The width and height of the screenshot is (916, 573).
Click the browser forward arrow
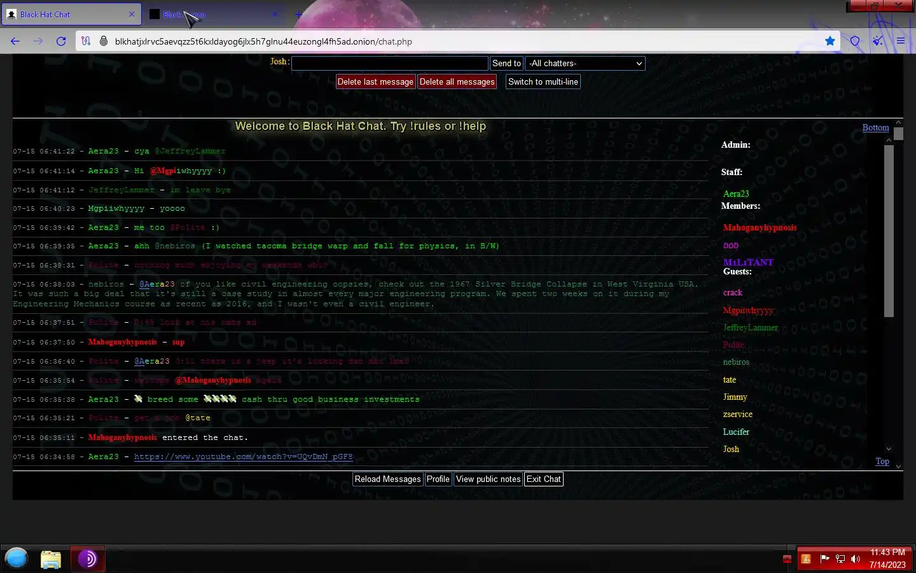[38, 41]
